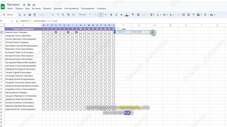Open the Инструменты menu
The width and height of the screenshot is (227, 127).
click(72, 8)
